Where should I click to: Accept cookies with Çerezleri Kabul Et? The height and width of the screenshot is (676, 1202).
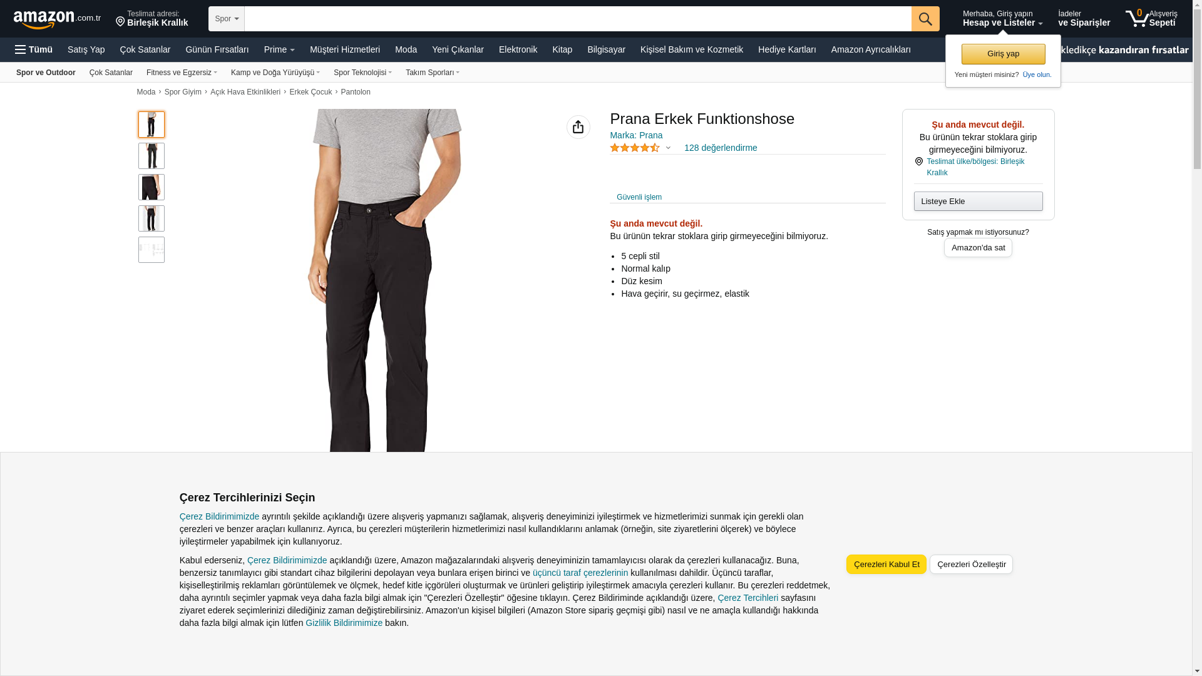coord(886,565)
